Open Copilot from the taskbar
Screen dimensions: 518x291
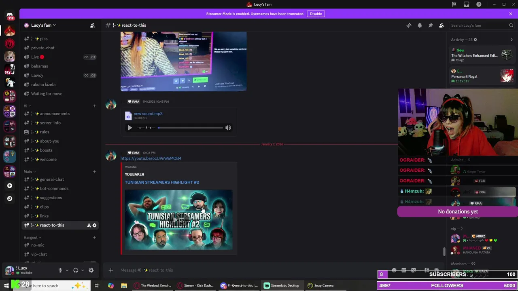click(110, 285)
